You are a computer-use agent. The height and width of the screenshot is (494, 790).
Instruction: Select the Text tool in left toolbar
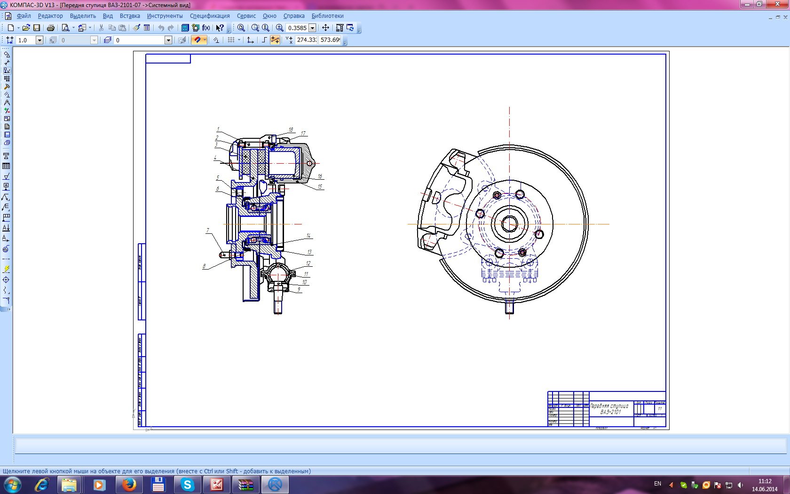point(6,156)
